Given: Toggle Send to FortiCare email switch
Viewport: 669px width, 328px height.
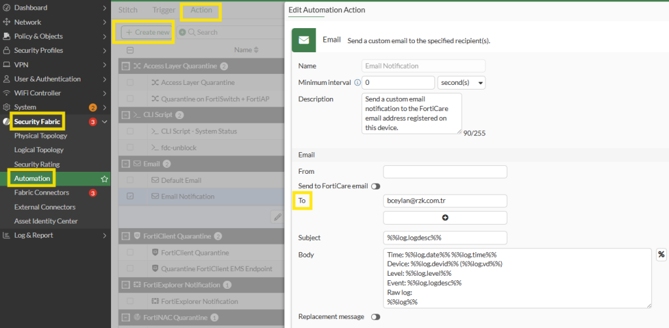Looking at the screenshot, I should pos(376,186).
